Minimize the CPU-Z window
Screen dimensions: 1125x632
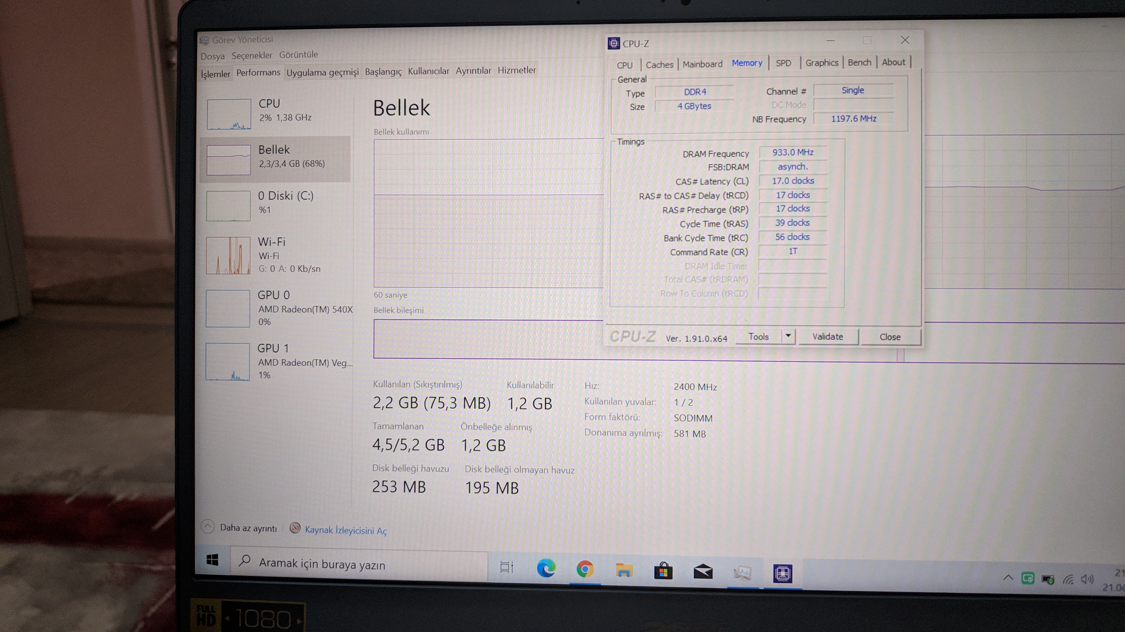(x=831, y=41)
